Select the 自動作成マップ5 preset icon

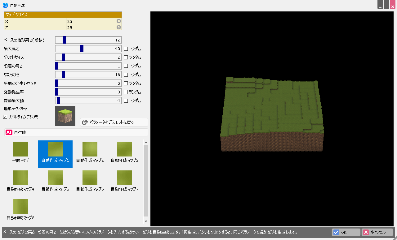click(x=55, y=178)
